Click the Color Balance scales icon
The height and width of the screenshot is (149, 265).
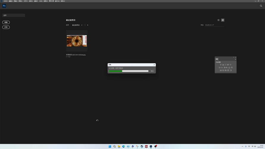coord(222,68)
